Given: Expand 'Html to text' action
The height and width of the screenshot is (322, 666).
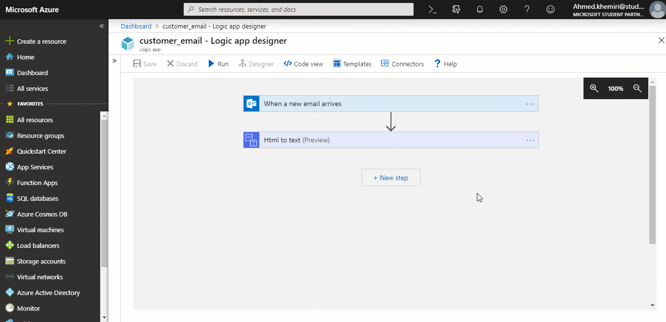Looking at the screenshot, I should [391, 140].
